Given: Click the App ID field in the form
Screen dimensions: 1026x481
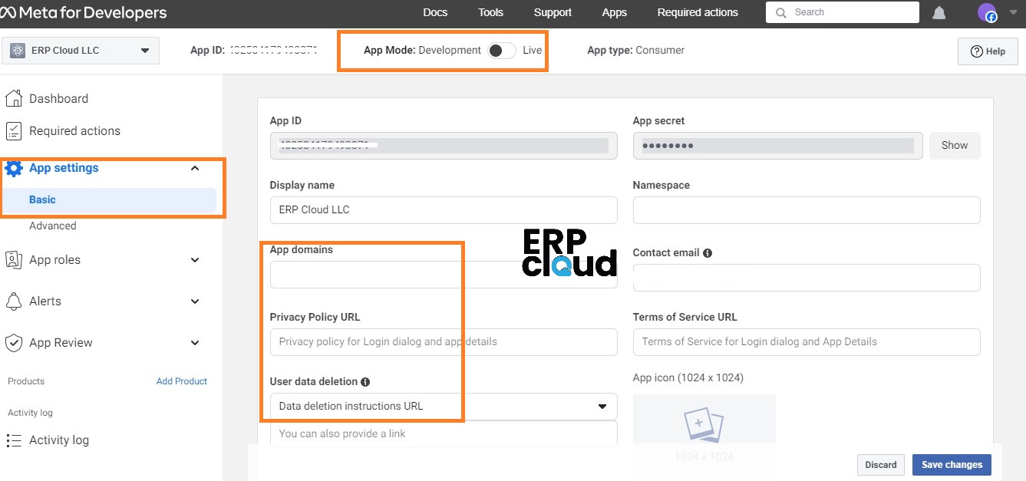Looking at the screenshot, I should (444, 146).
